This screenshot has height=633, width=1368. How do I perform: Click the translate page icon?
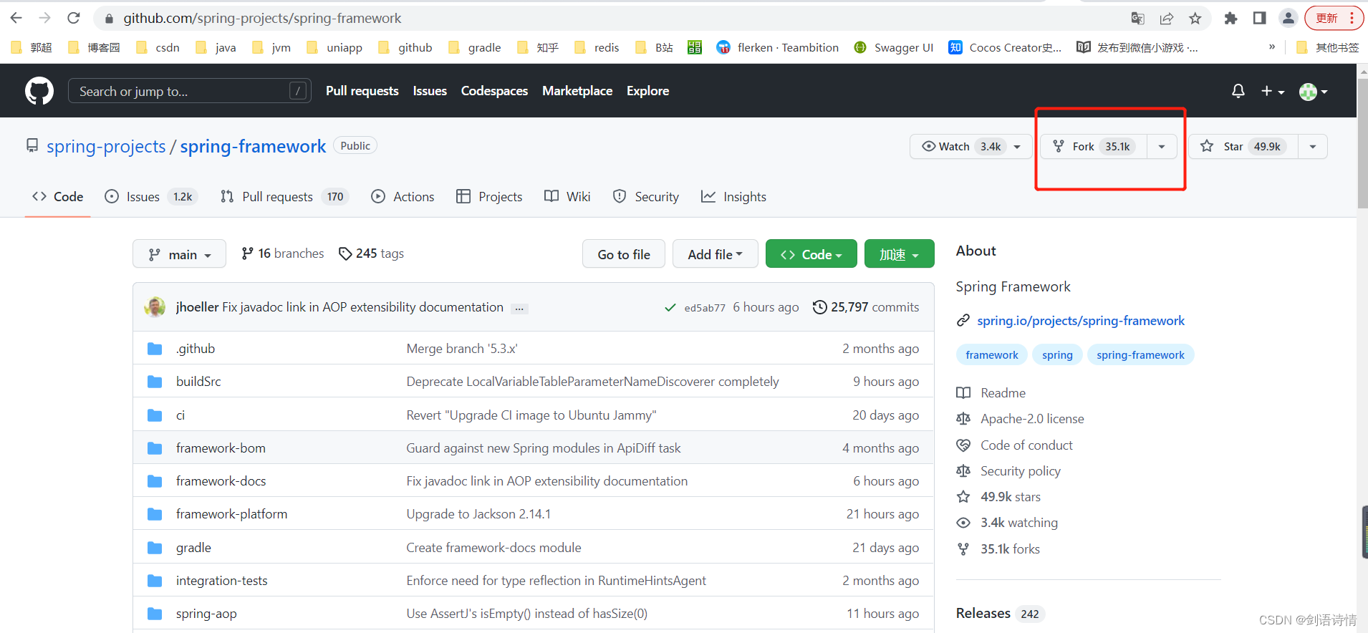pos(1137,19)
